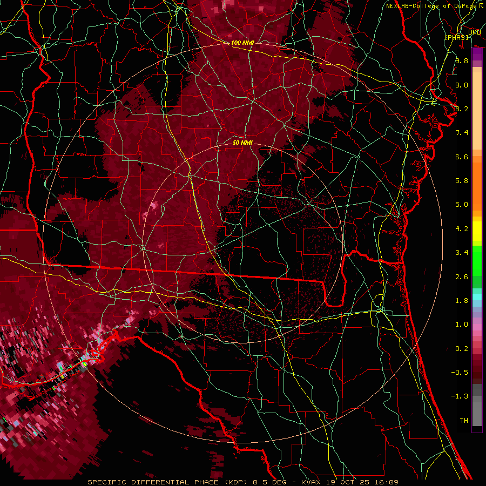Select the 4.2 value on the scale

pos(462,229)
